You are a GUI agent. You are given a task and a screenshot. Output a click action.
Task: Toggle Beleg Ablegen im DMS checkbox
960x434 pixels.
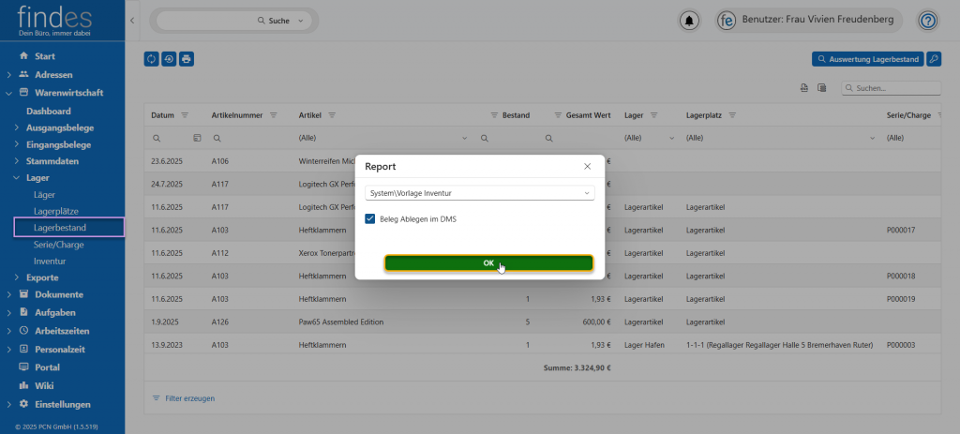click(370, 219)
